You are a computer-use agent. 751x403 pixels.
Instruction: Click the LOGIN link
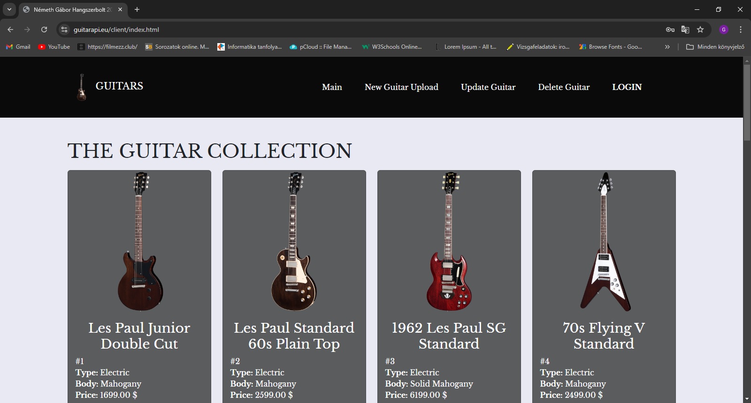627,87
